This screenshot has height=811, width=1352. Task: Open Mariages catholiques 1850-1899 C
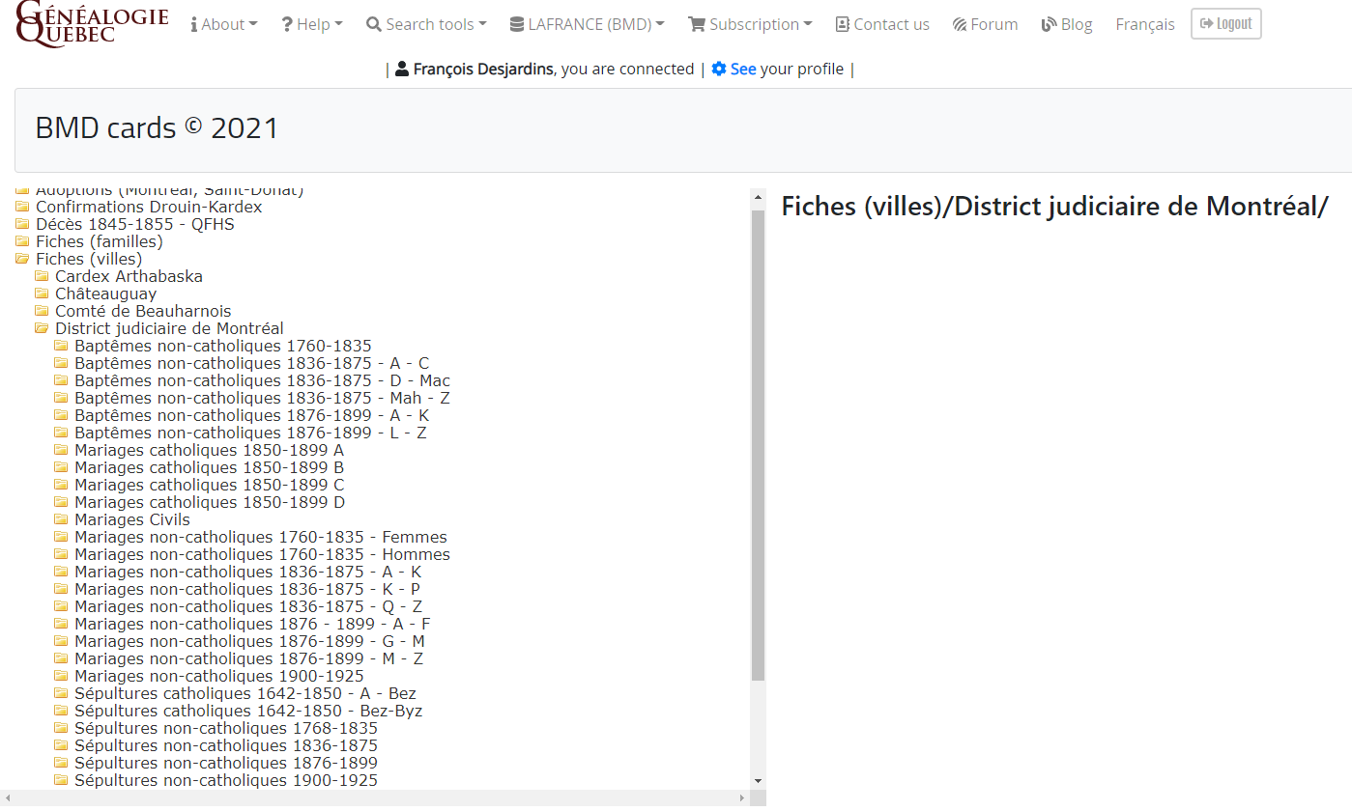pyautogui.click(x=209, y=485)
